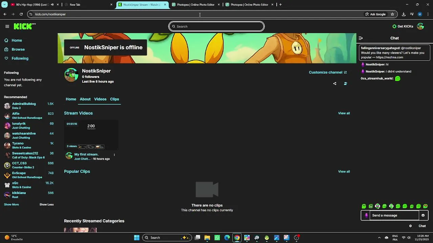433x243 pixels.
Task: Switch to the Clips tab
Action: 114,99
